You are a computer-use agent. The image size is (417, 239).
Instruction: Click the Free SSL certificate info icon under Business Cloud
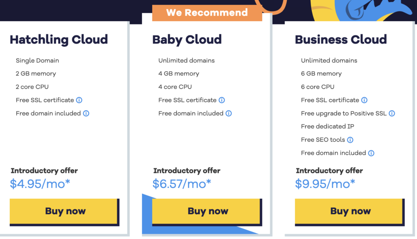pyautogui.click(x=364, y=100)
